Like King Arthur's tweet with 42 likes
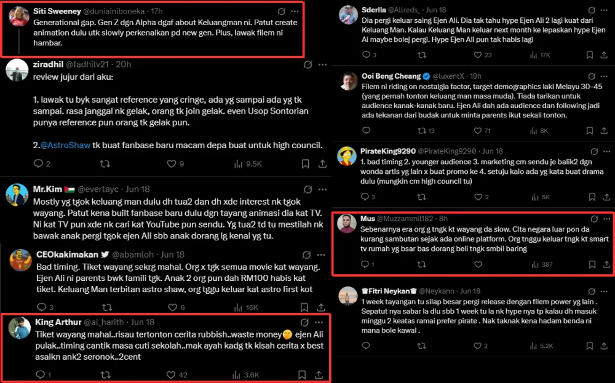Image resolution: width=615 pixels, height=383 pixels. point(167,374)
